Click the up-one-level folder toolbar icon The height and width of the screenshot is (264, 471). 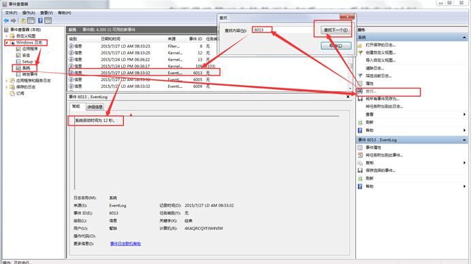coord(23,20)
